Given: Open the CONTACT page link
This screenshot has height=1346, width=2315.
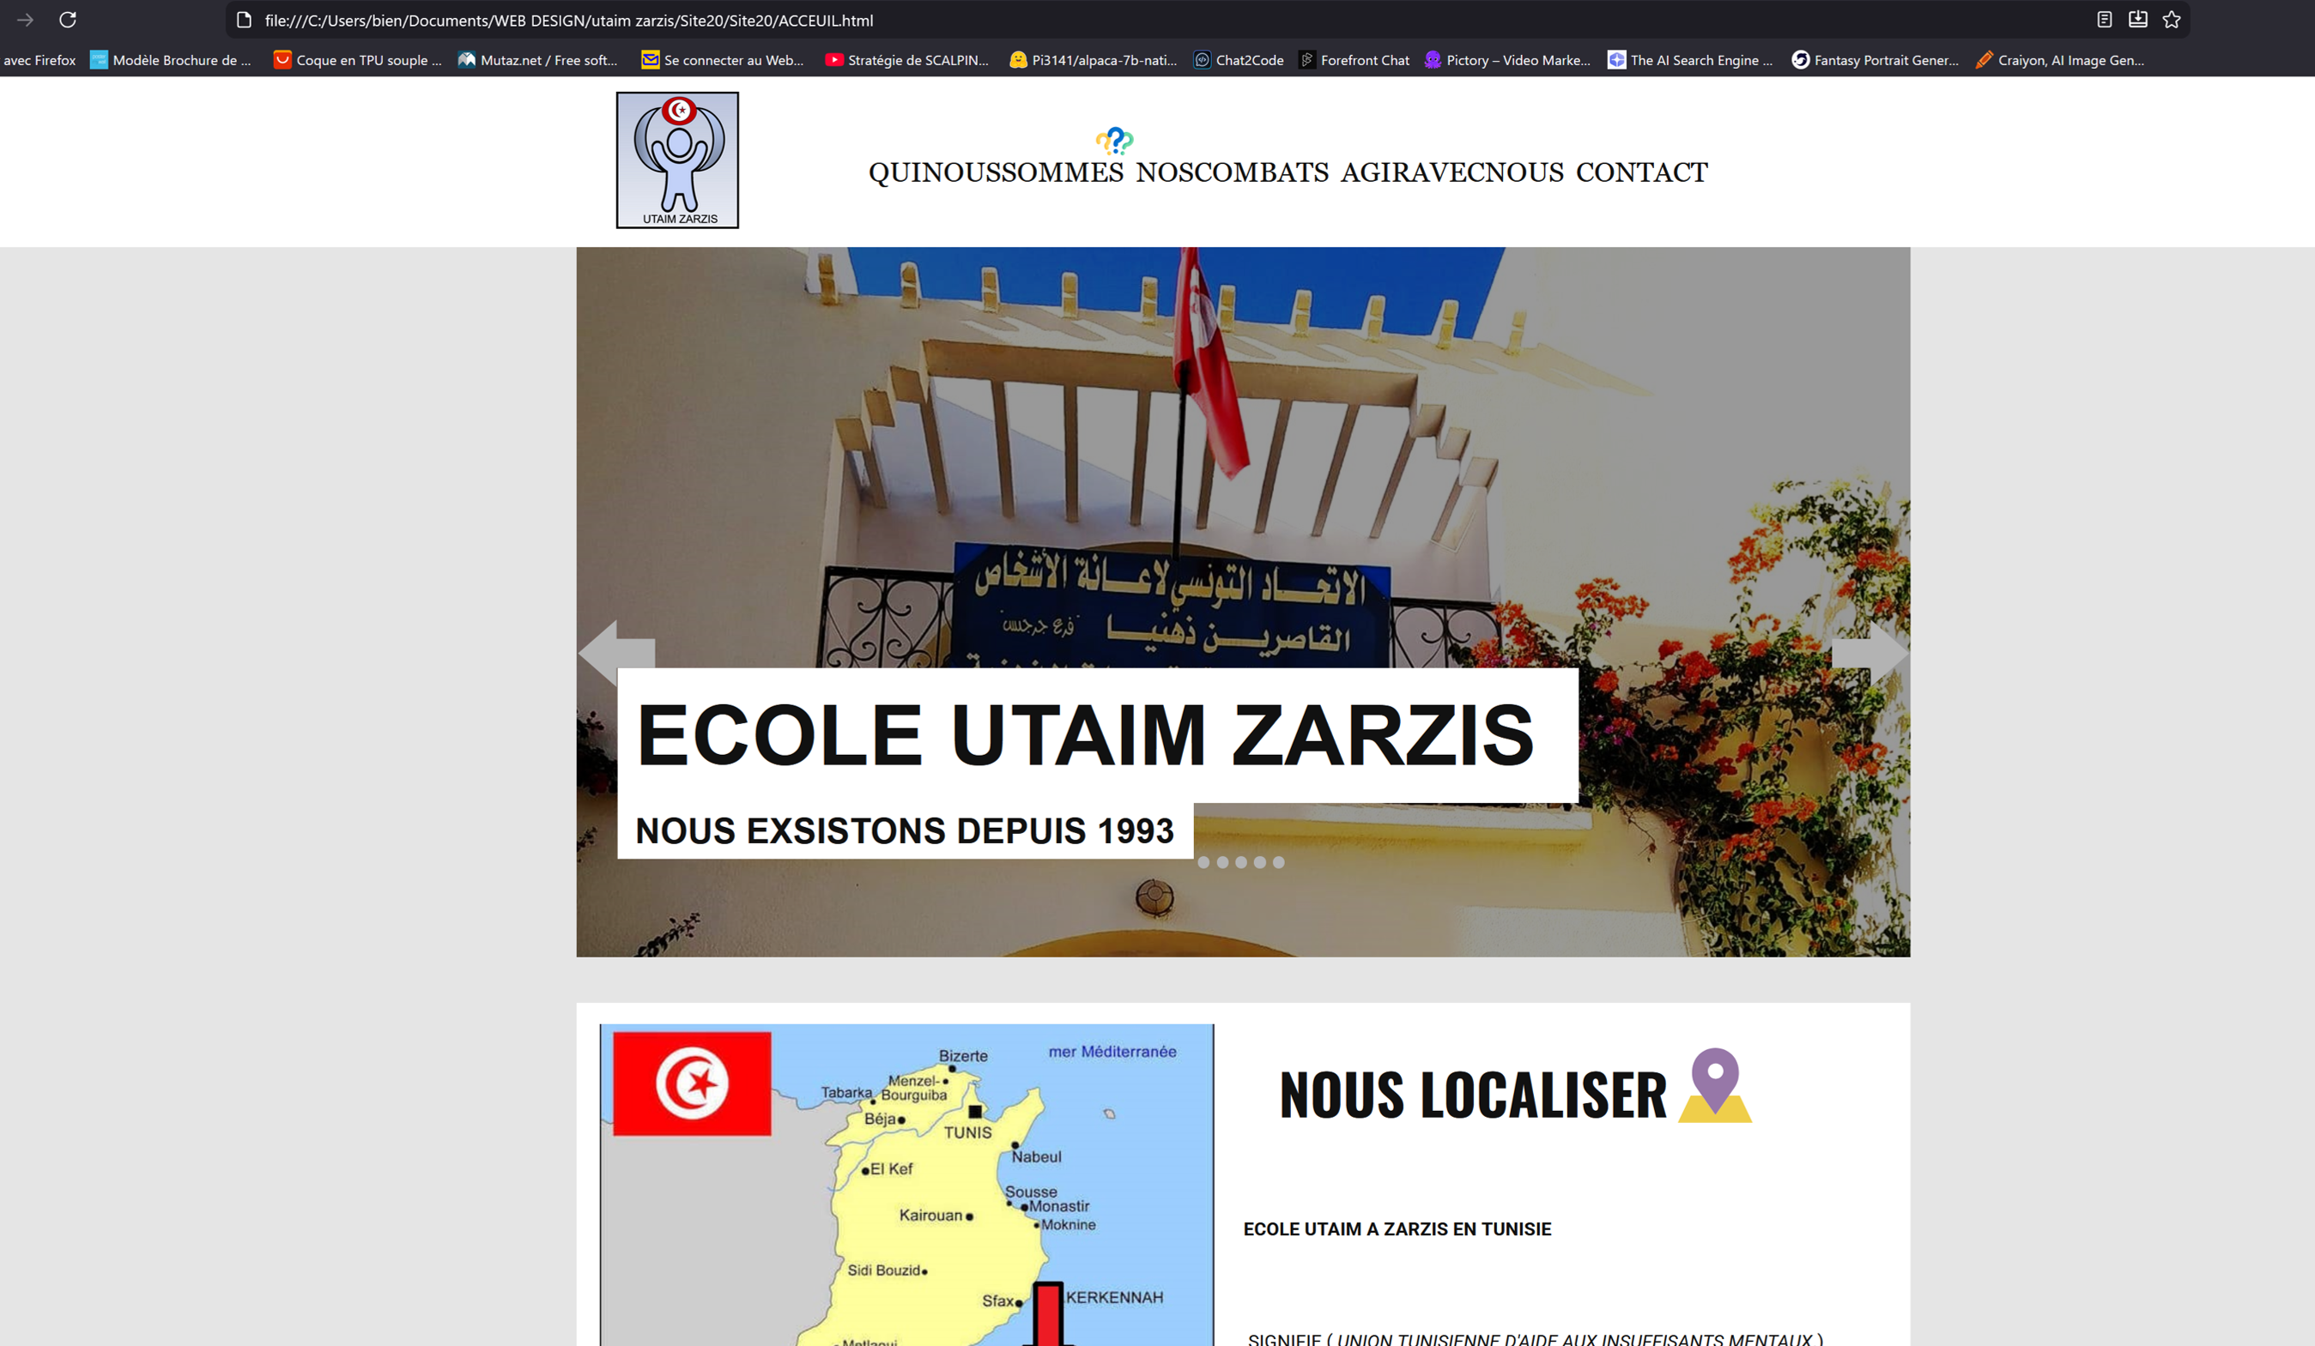Looking at the screenshot, I should (x=1642, y=172).
